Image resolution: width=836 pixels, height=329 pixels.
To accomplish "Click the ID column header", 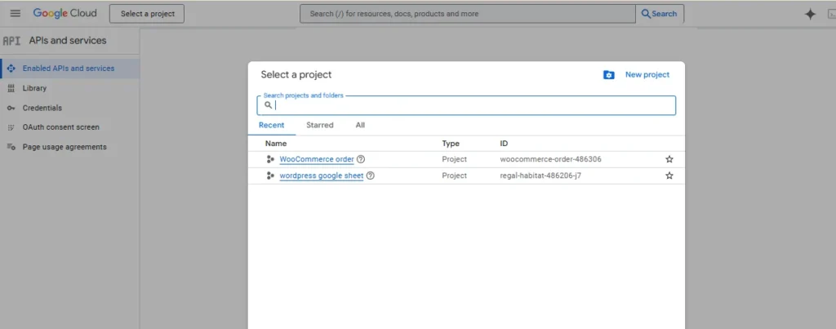I will tap(504, 144).
